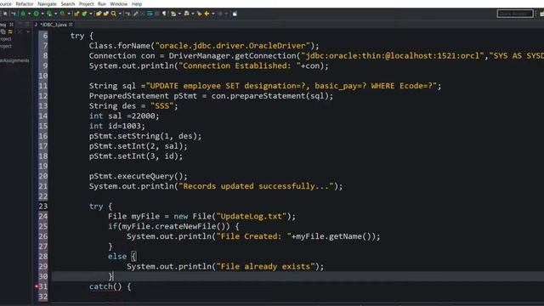Launch External Tools icon in toolbar
544x306 pixels.
click(x=62, y=14)
